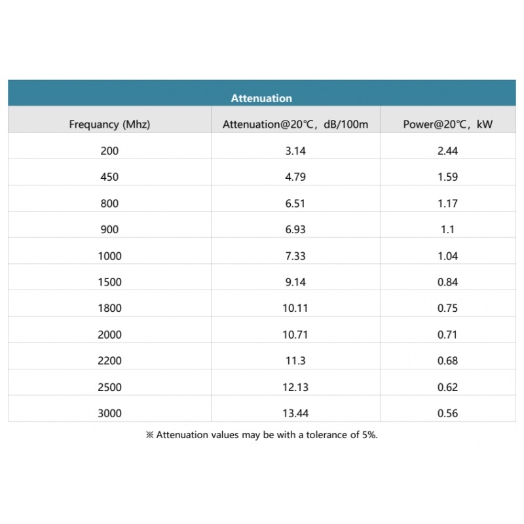This screenshot has height=524, width=524.
Task: Select the 0.84 power value
Action: pyautogui.click(x=448, y=282)
